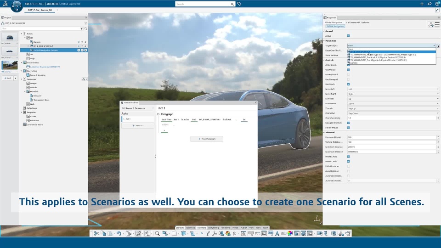The image size is (441, 248).
Task: Enable the Use Keyboard checkbox
Action: coord(349,74)
